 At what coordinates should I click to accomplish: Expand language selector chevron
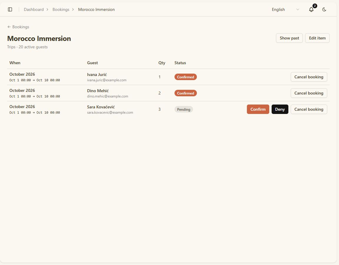[x=298, y=9]
